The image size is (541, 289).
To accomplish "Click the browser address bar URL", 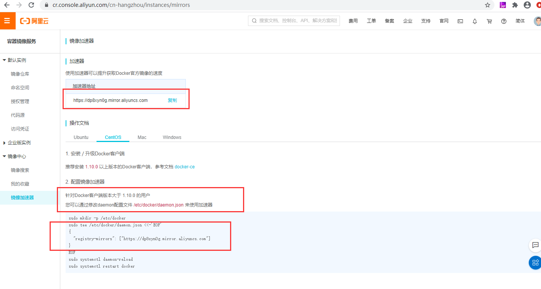I will (x=121, y=5).
